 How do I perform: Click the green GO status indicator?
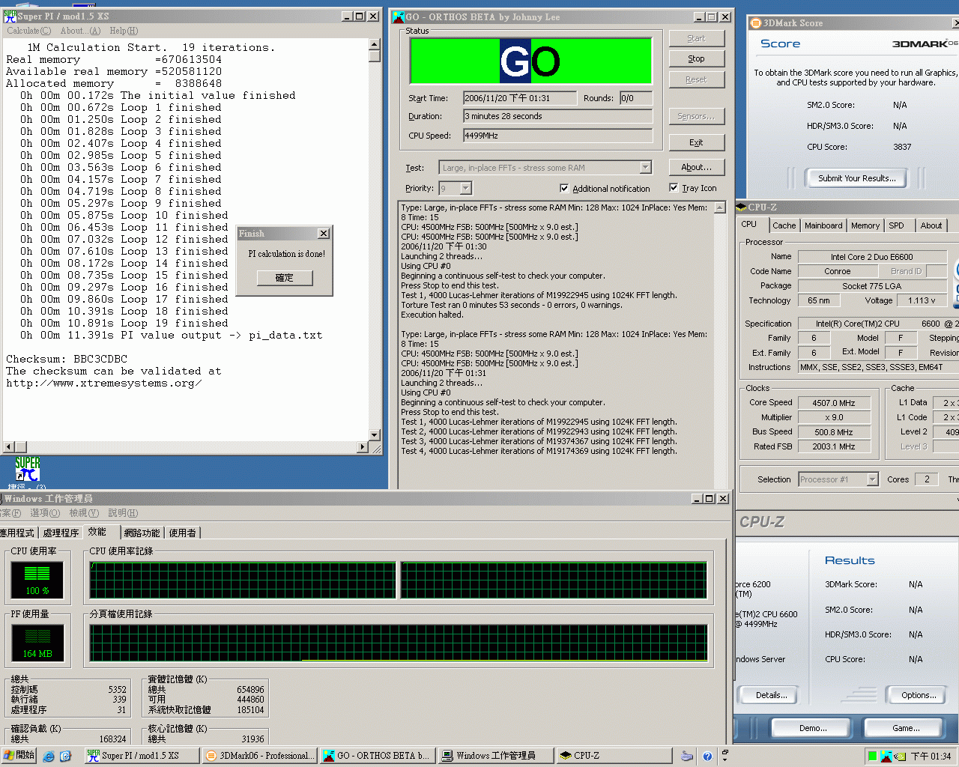[530, 61]
